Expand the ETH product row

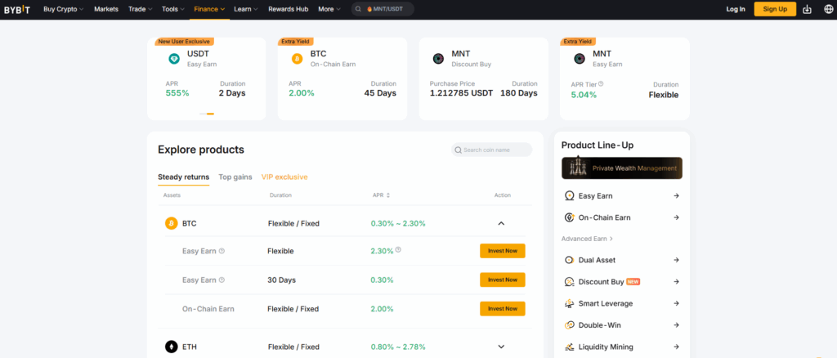[501, 347]
